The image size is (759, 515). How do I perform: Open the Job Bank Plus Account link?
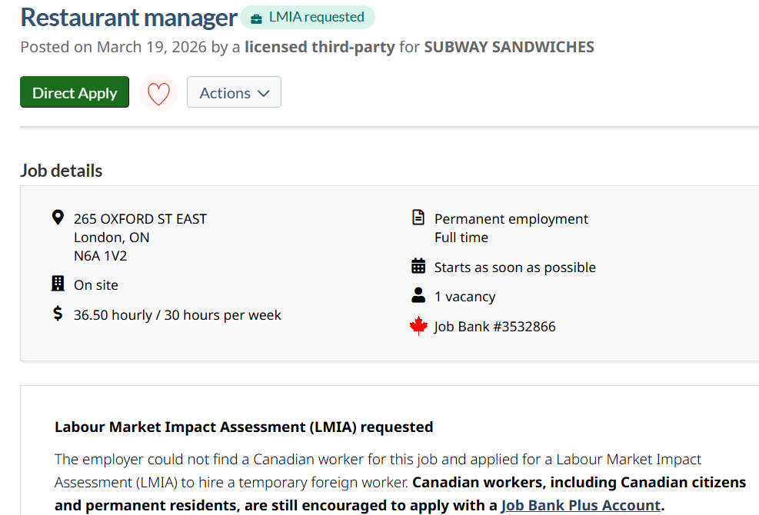click(x=581, y=505)
